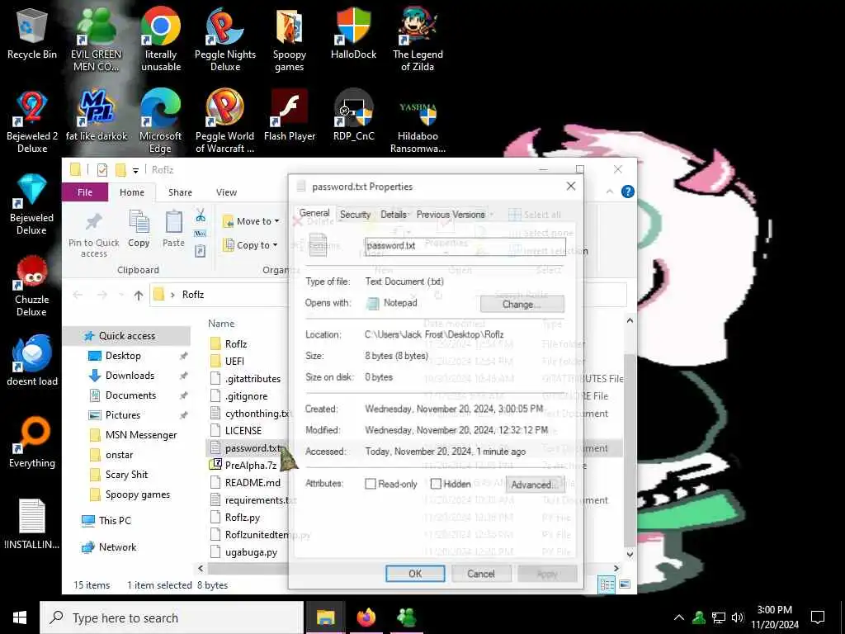Toggle the Hidden attribute checkbox
Image resolution: width=845 pixels, height=634 pixels.
(436, 484)
